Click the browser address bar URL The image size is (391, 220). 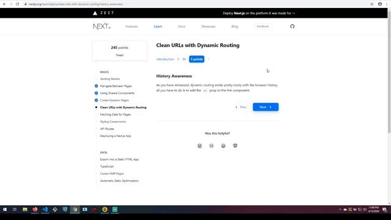pyautogui.click(x=76, y=4)
